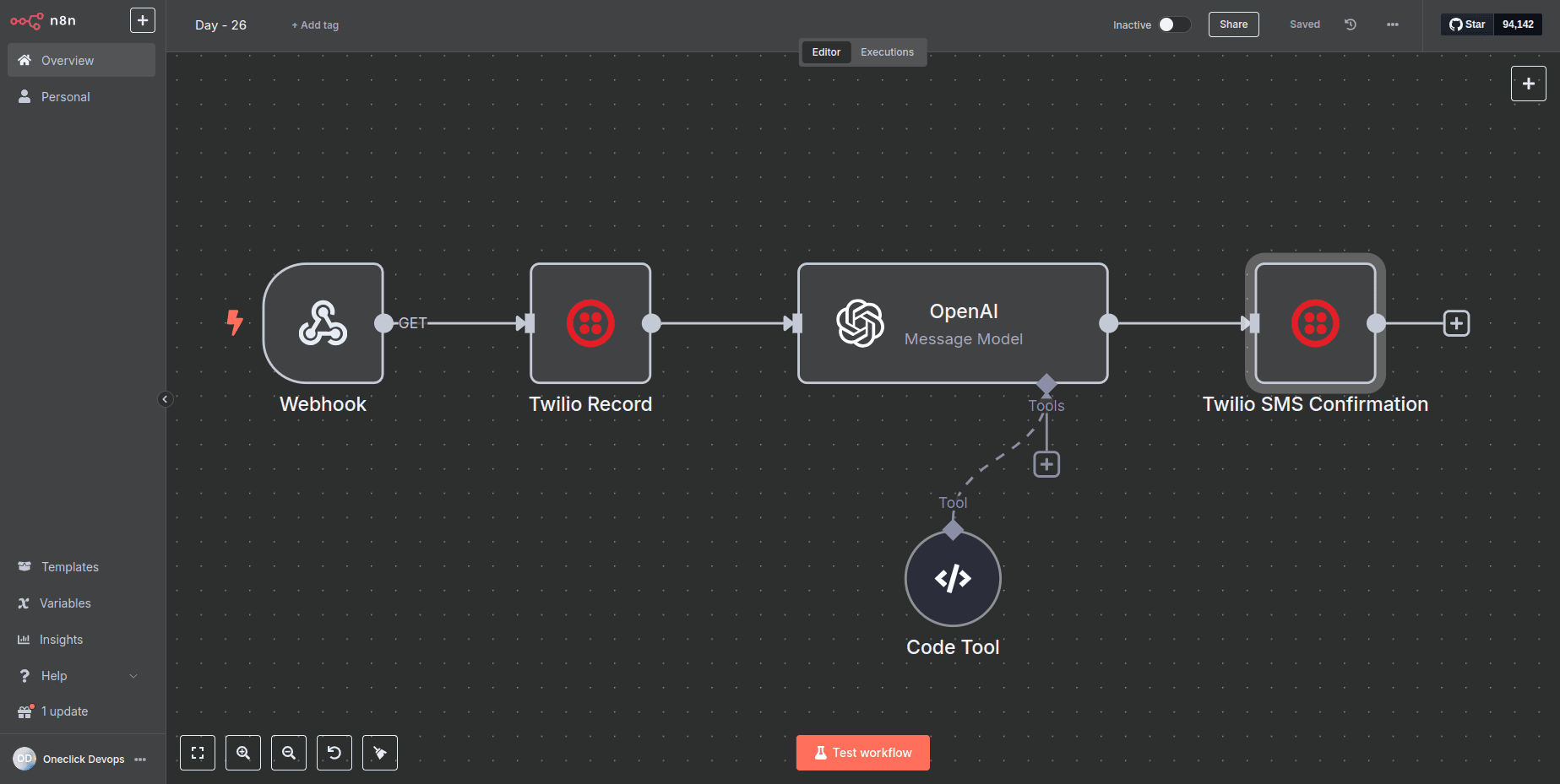Open Personal workspace
The width and height of the screenshot is (1560, 784).
81,97
